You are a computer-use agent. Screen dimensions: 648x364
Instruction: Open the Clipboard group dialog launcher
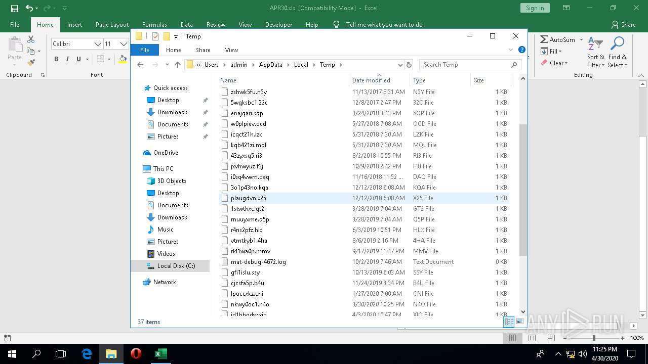[x=43, y=75]
